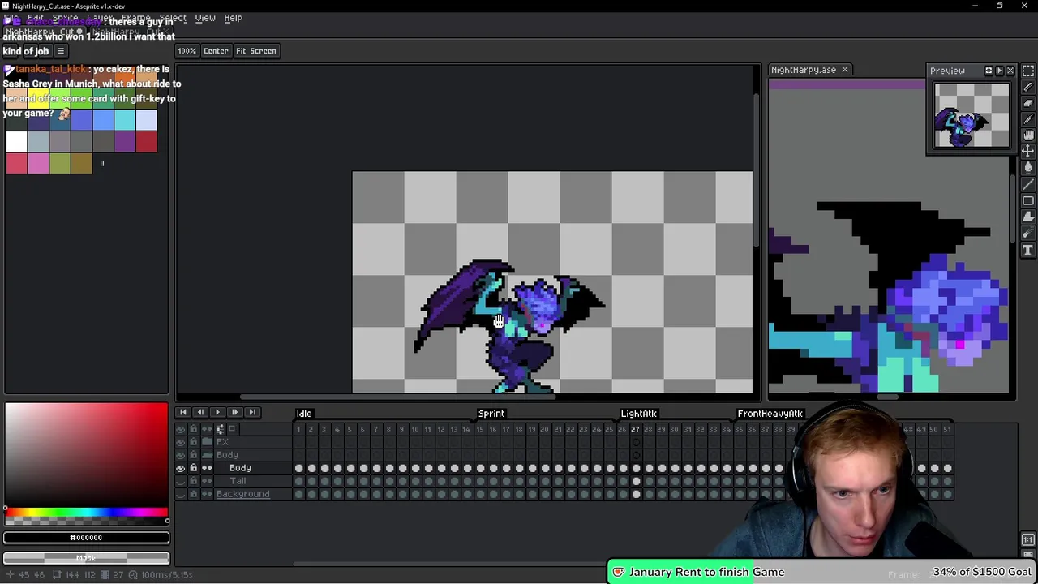Select the Contour tool
Image resolution: width=1038 pixels, height=584 pixels.
point(1028,217)
